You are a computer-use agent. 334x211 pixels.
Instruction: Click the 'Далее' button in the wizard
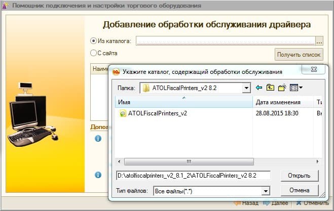coord(275,203)
